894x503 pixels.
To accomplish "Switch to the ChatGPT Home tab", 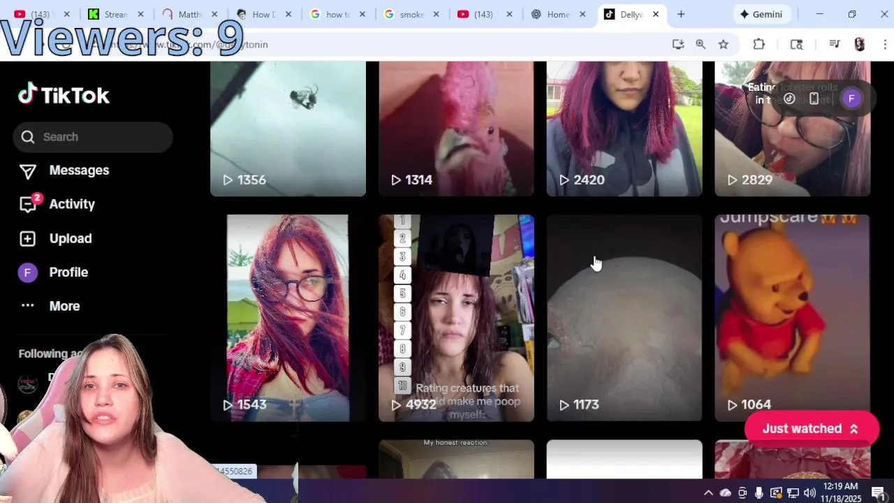I will coord(557,14).
